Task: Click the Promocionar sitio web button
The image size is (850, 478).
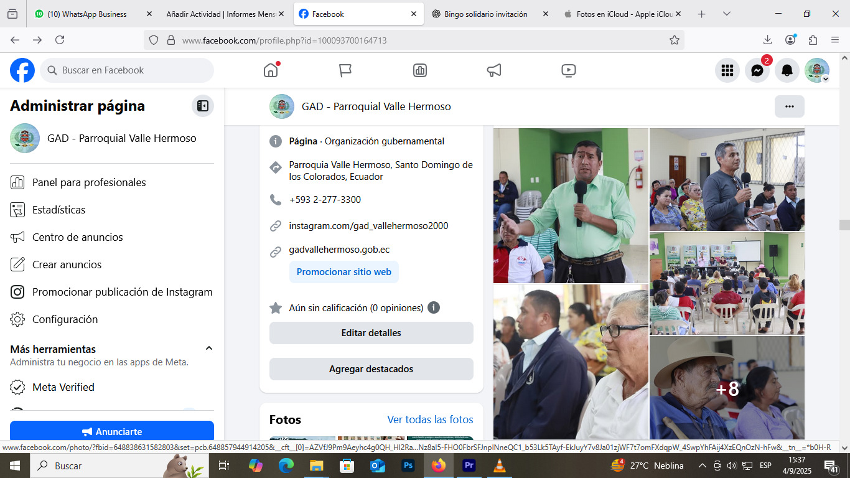Action: pos(343,272)
